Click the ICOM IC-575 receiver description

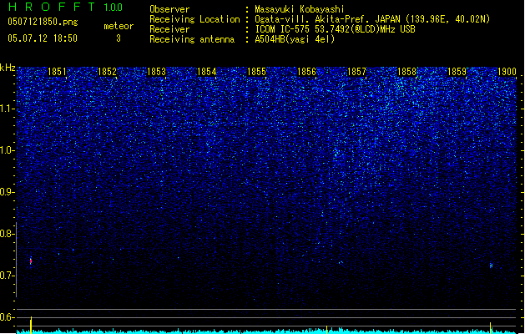coord(335,29)
